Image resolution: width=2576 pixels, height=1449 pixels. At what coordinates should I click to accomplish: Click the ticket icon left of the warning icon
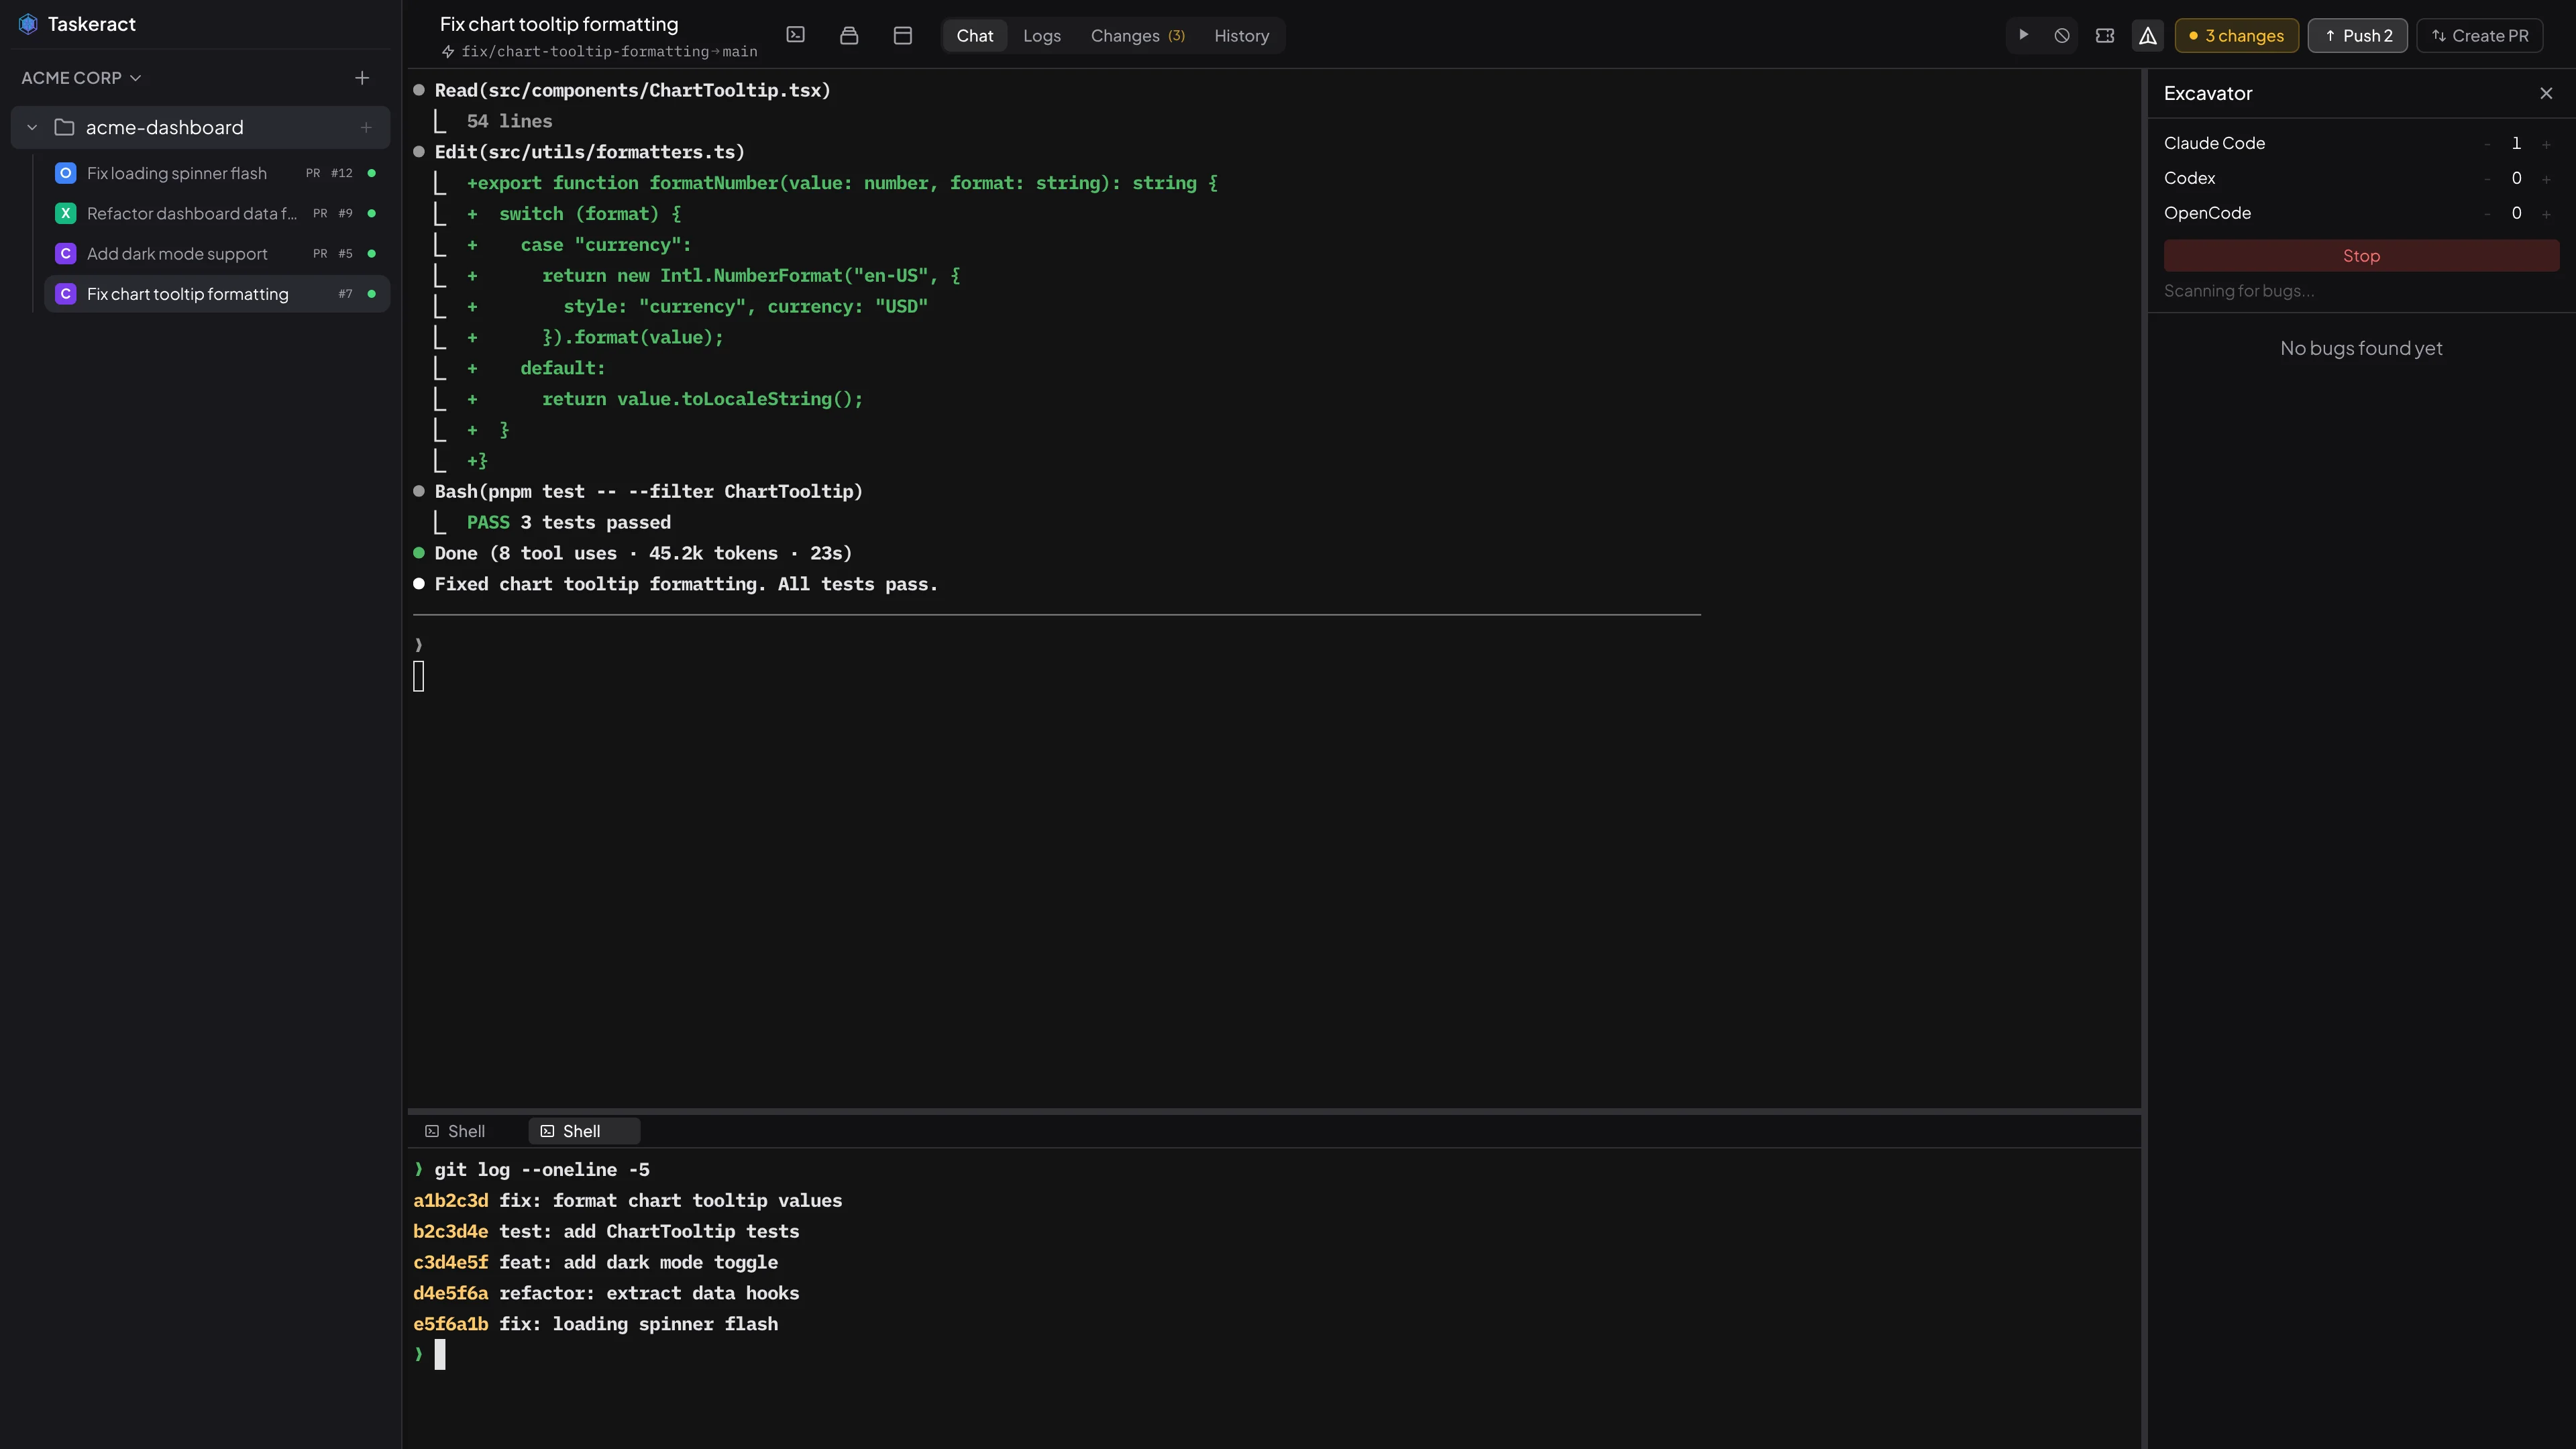(2104, 35)
